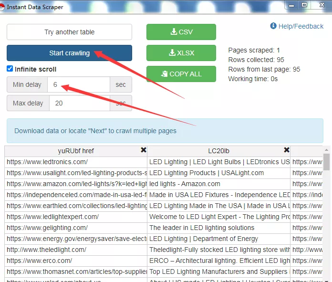Select the yuRUbf href column header
The width and height of the screenshot is (332, 282).
[76, 151]
